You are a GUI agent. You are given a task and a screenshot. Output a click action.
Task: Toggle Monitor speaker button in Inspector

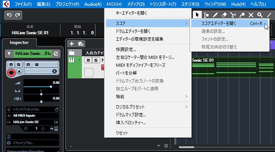(19, 71)
